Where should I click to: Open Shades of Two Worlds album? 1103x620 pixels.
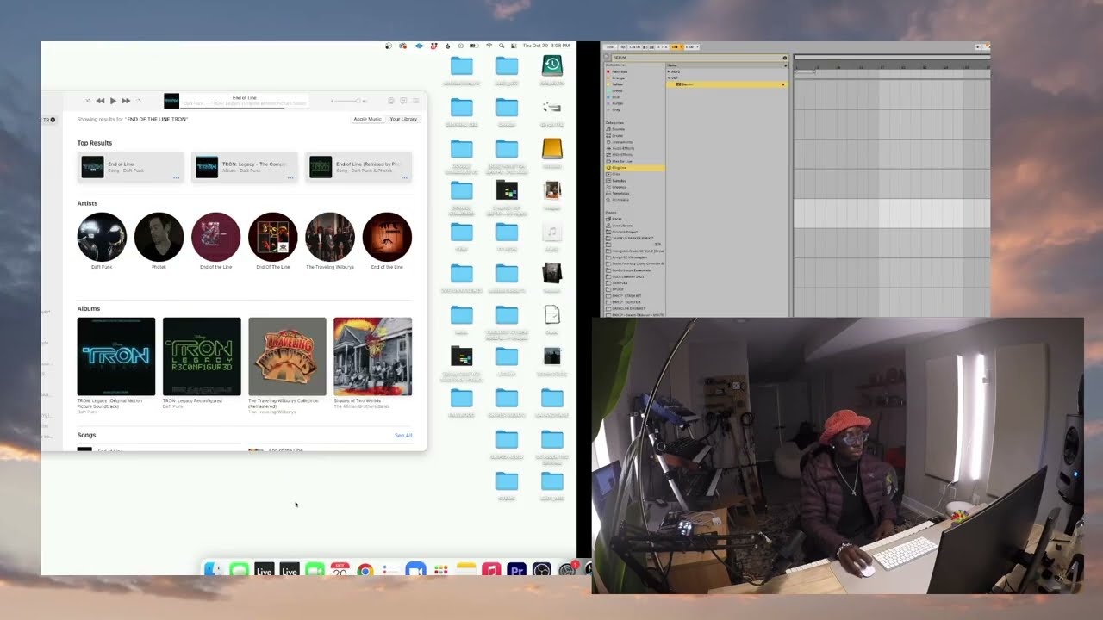click(372, 356)
